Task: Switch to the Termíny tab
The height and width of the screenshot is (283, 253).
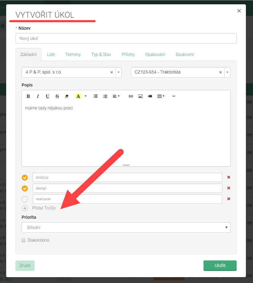Action: 73,54
